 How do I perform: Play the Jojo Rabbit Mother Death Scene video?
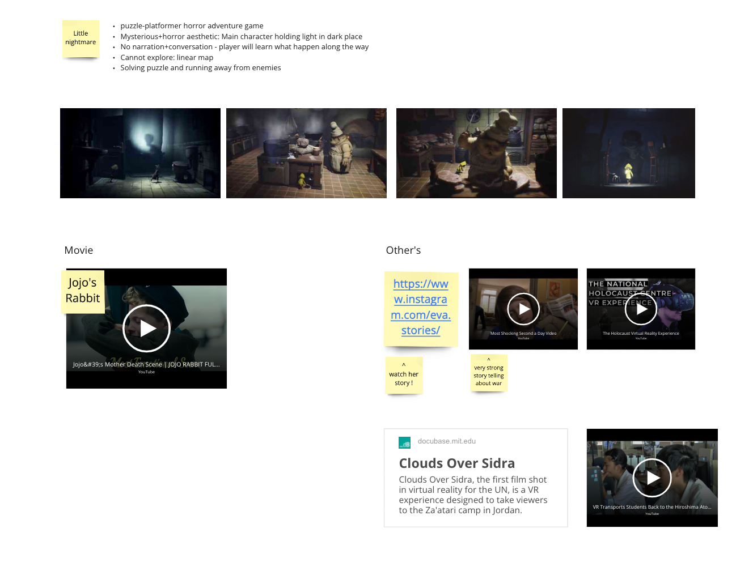[146, 329]
